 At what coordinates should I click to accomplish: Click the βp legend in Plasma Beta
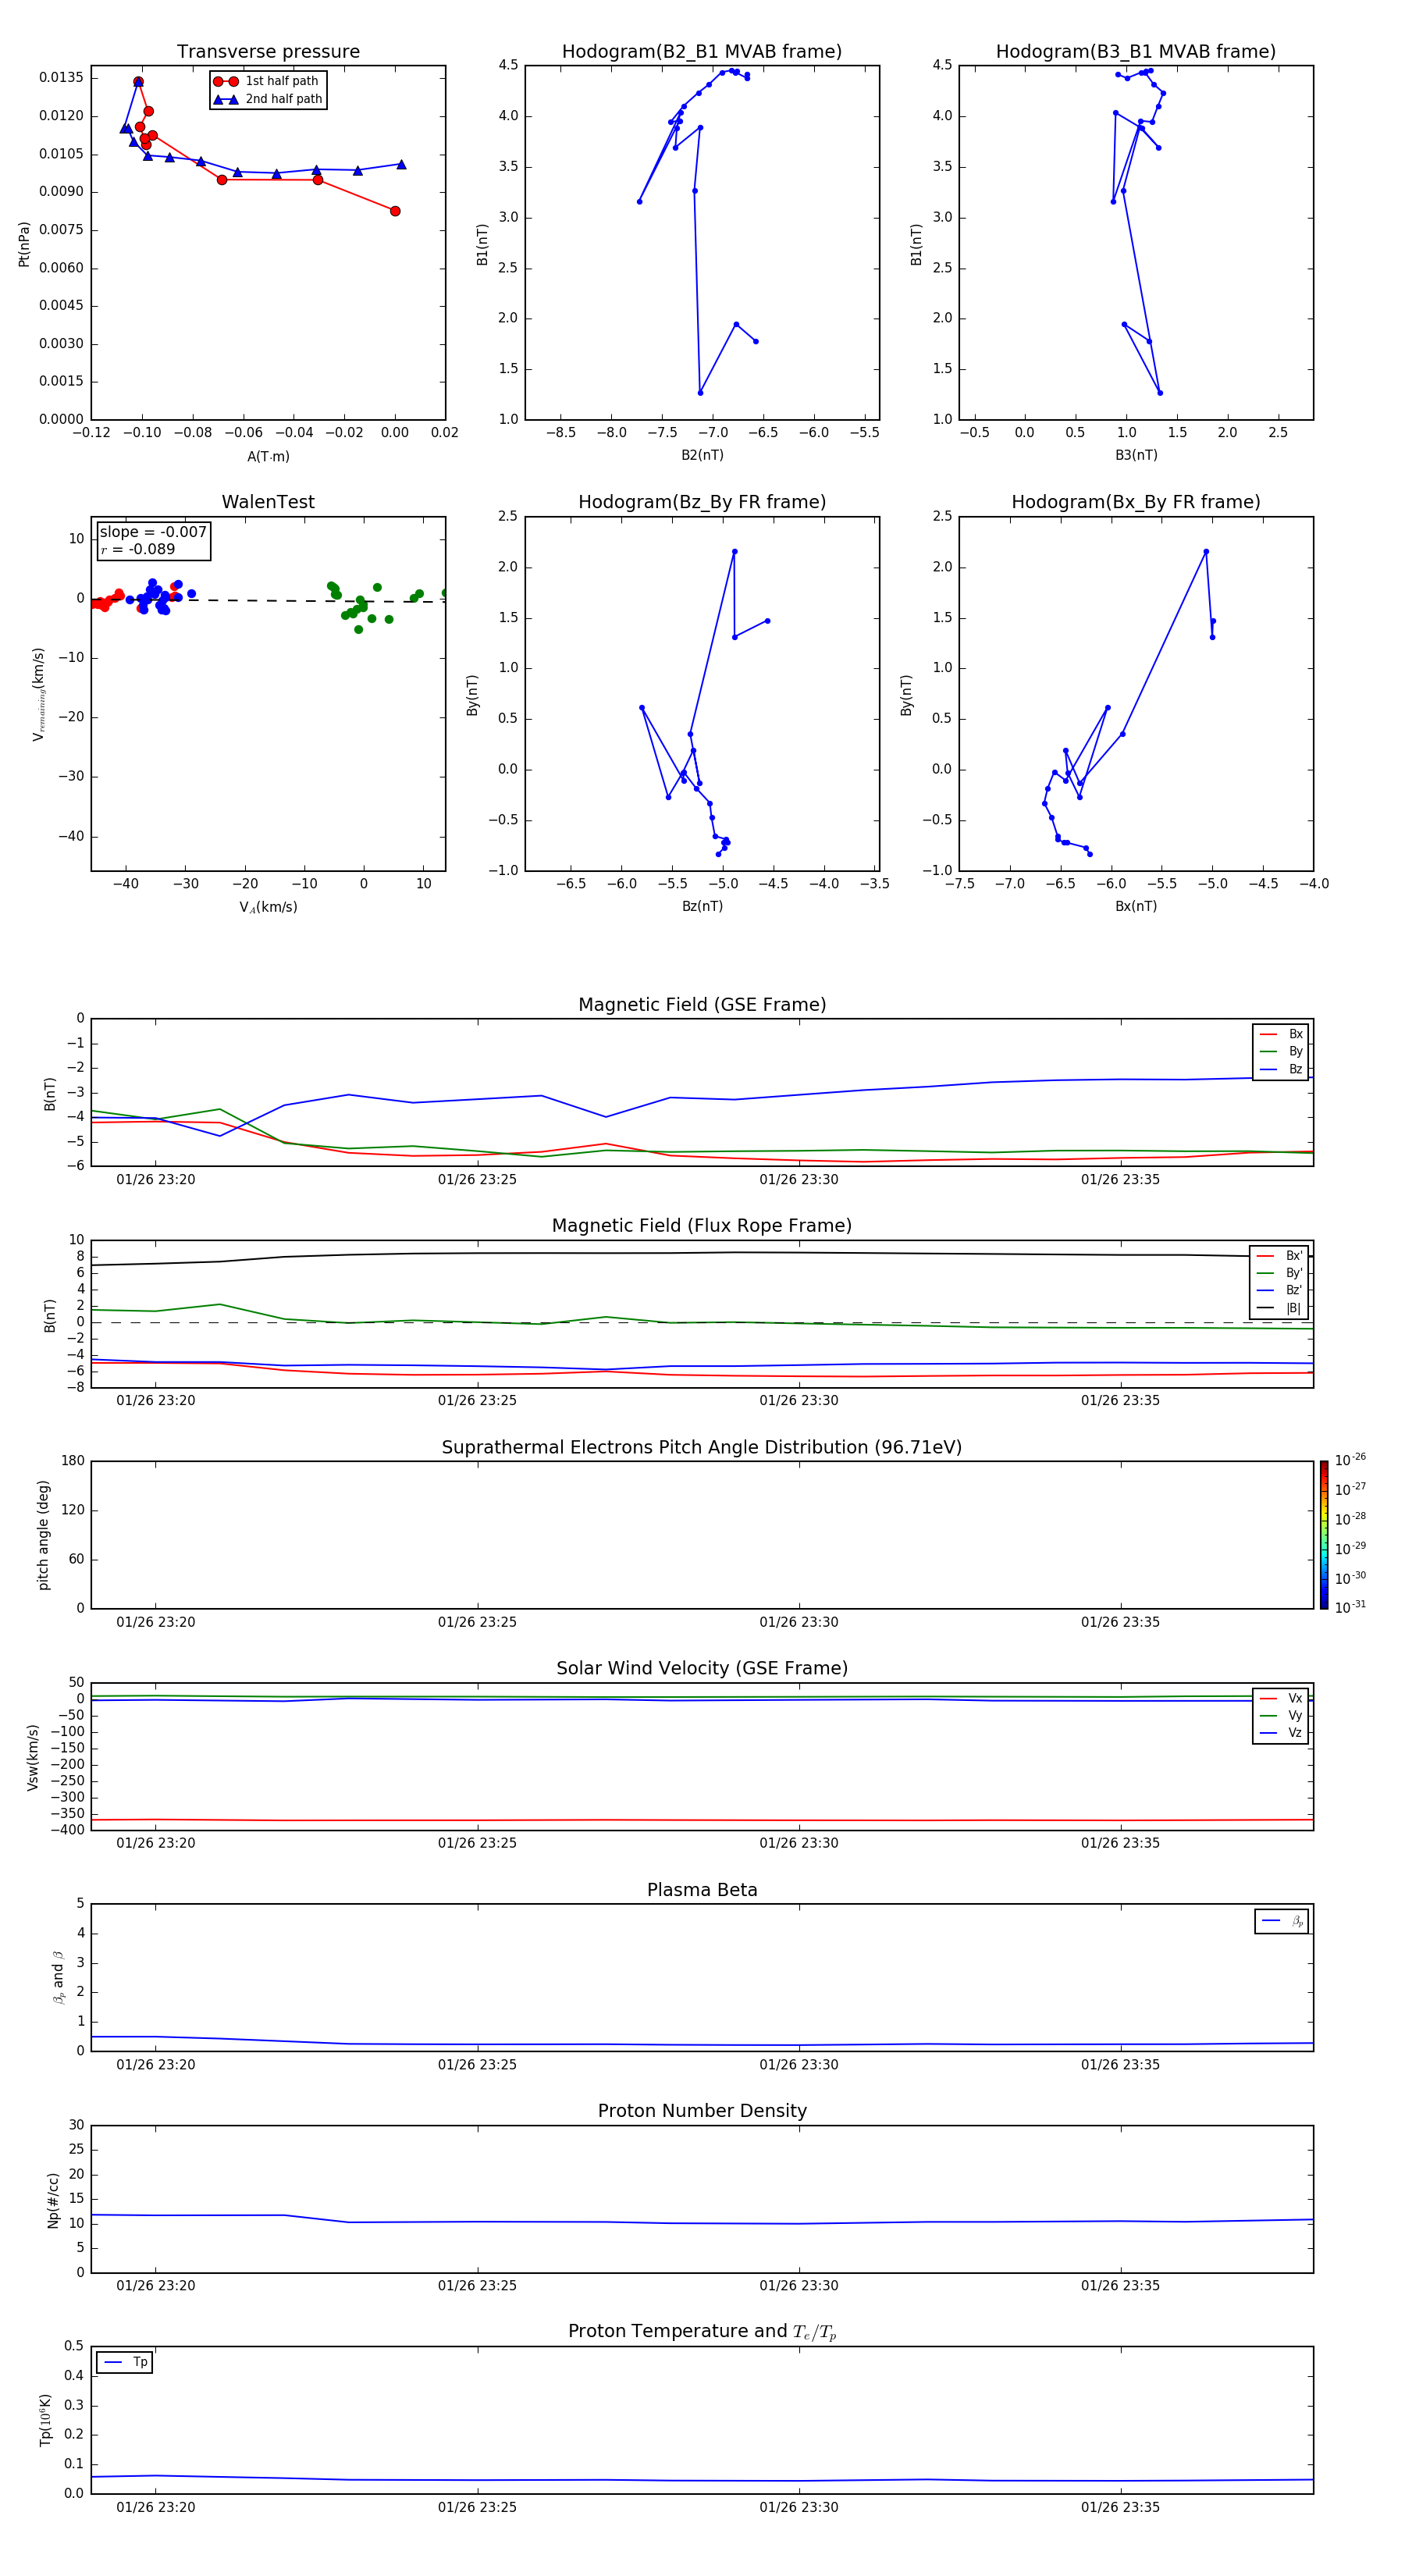pyautogui.click(x=1282, y=1921)
